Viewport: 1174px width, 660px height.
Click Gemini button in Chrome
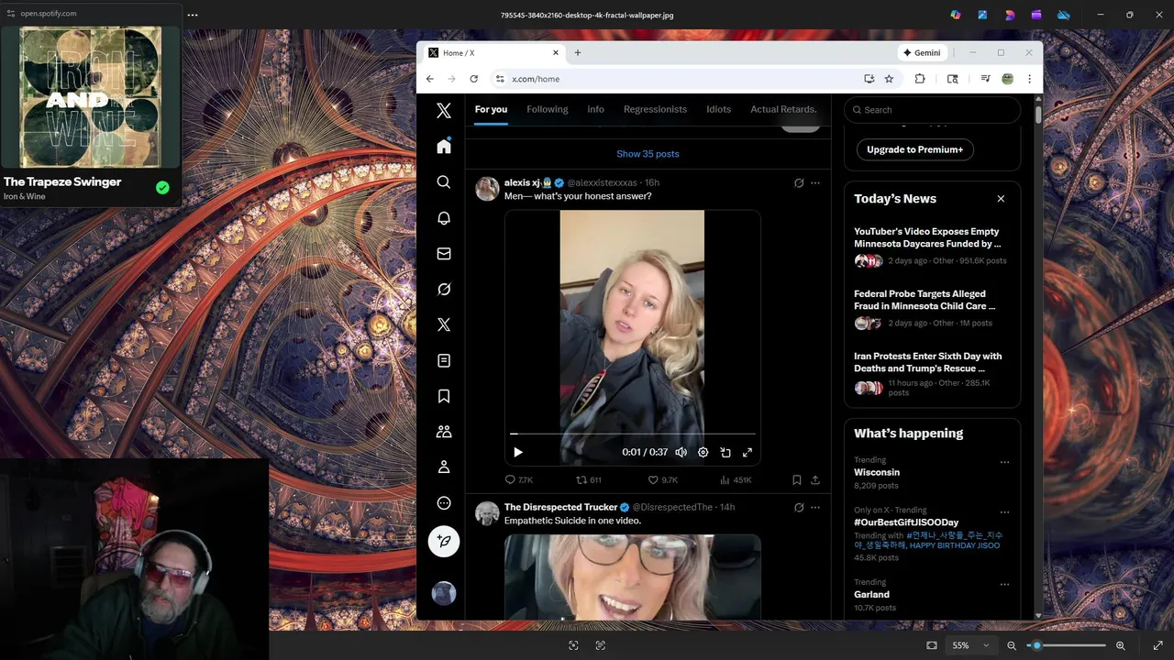922,53
